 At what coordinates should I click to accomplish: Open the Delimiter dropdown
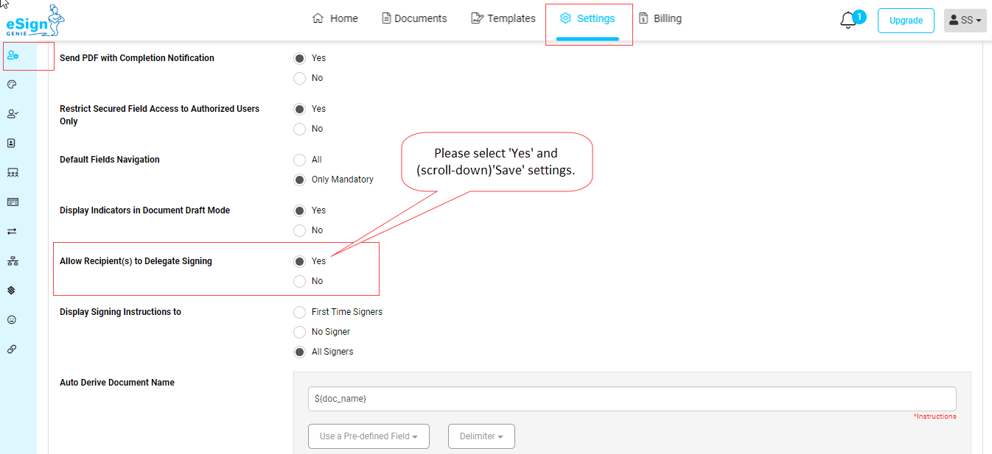[x=481, y=436]
